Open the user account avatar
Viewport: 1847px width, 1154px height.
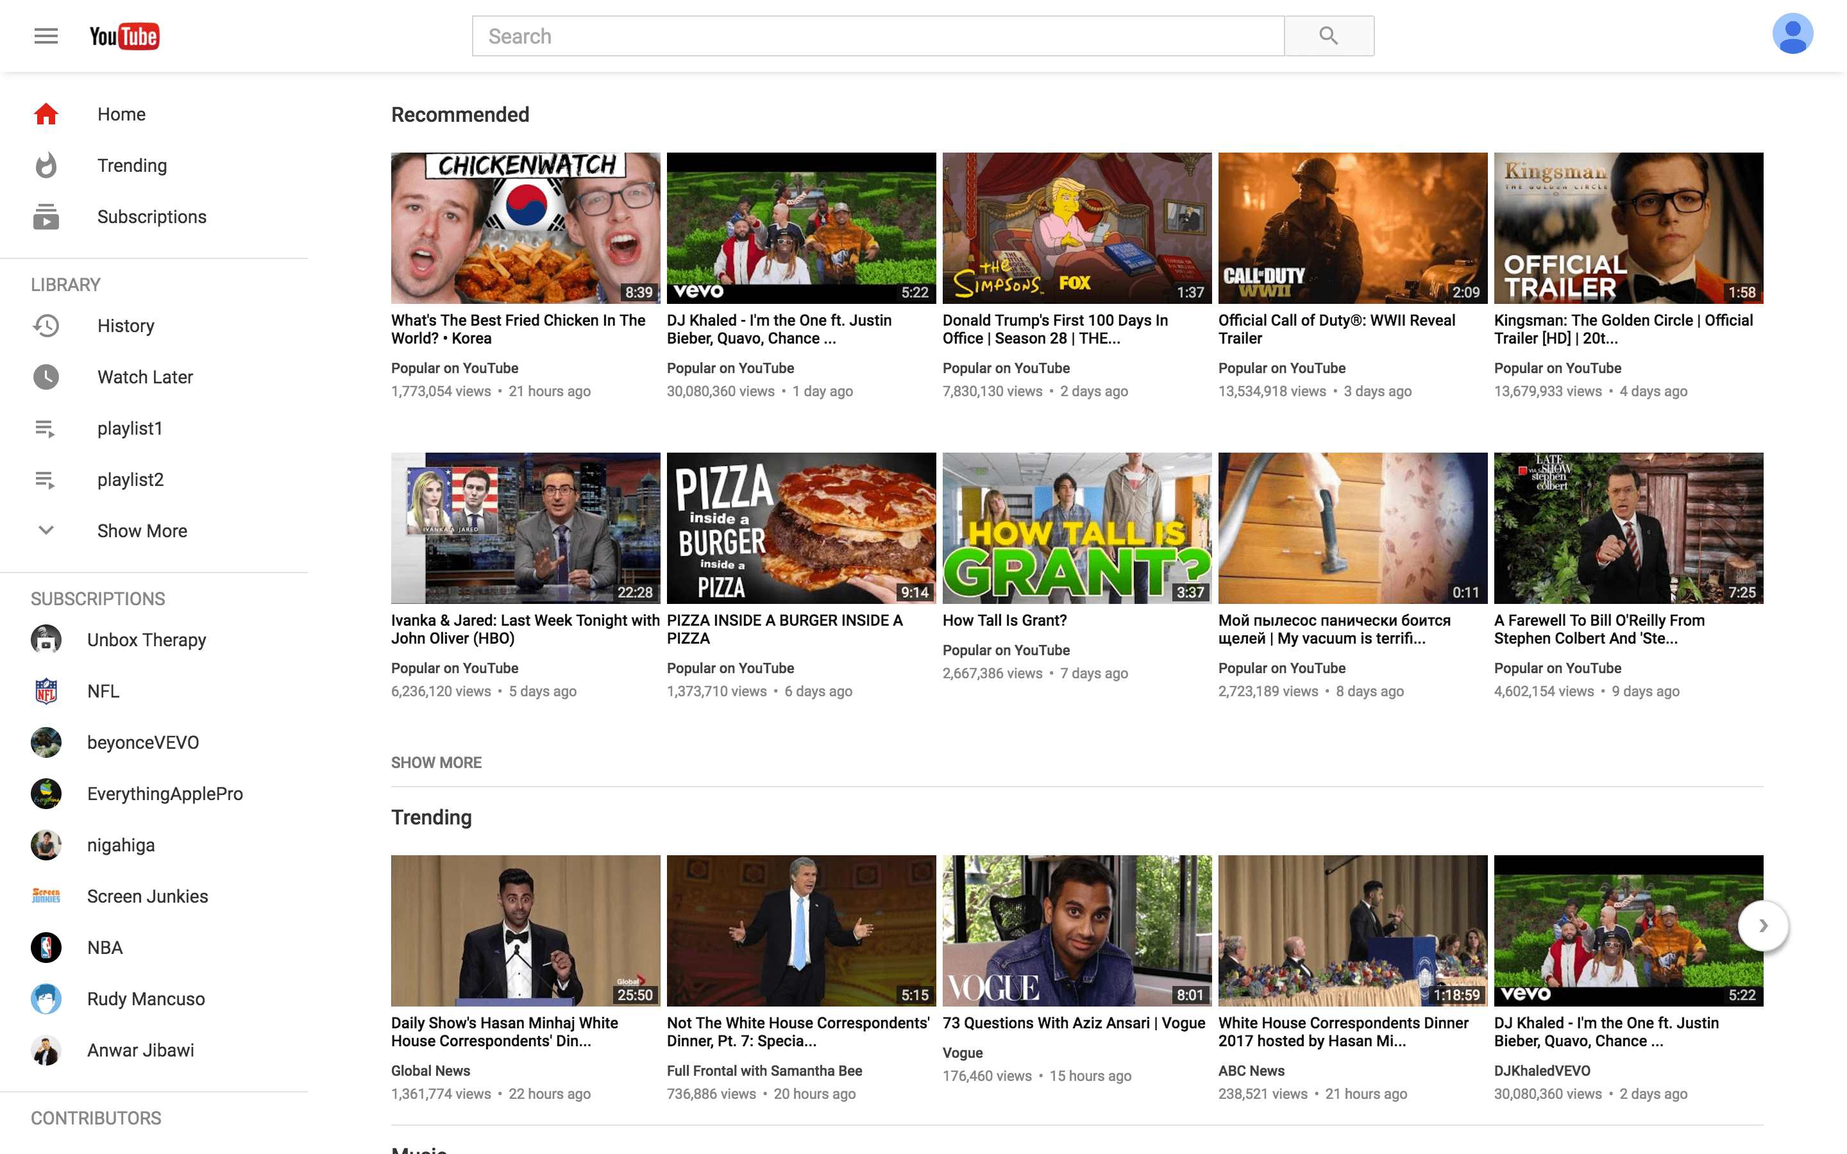(1791, 35)
